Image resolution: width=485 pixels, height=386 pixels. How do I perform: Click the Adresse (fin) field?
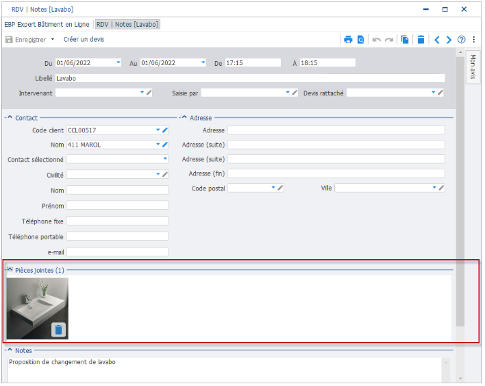[336, 173]
